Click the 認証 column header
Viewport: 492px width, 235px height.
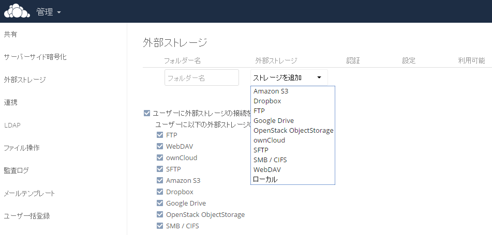(x=353, y=60)
